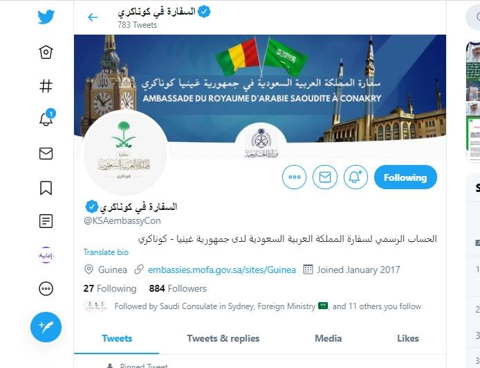Compose a new tweet with feather button
Screen dimensions: 480x368
pos(46,327)
